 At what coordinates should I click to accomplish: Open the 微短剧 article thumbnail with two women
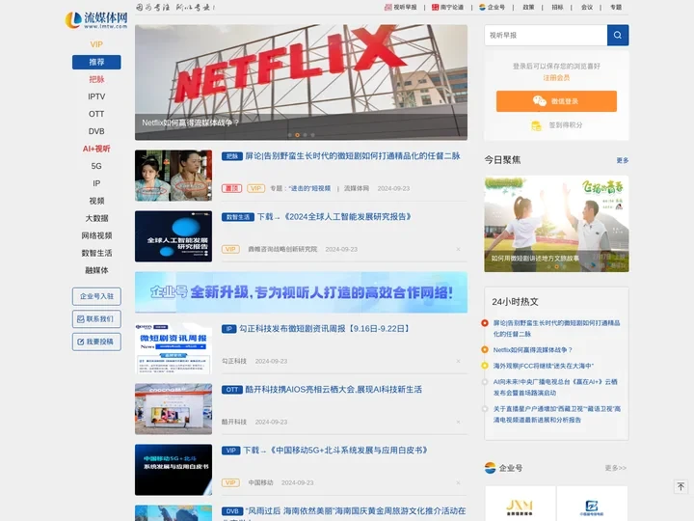click(x=173, y=176)
